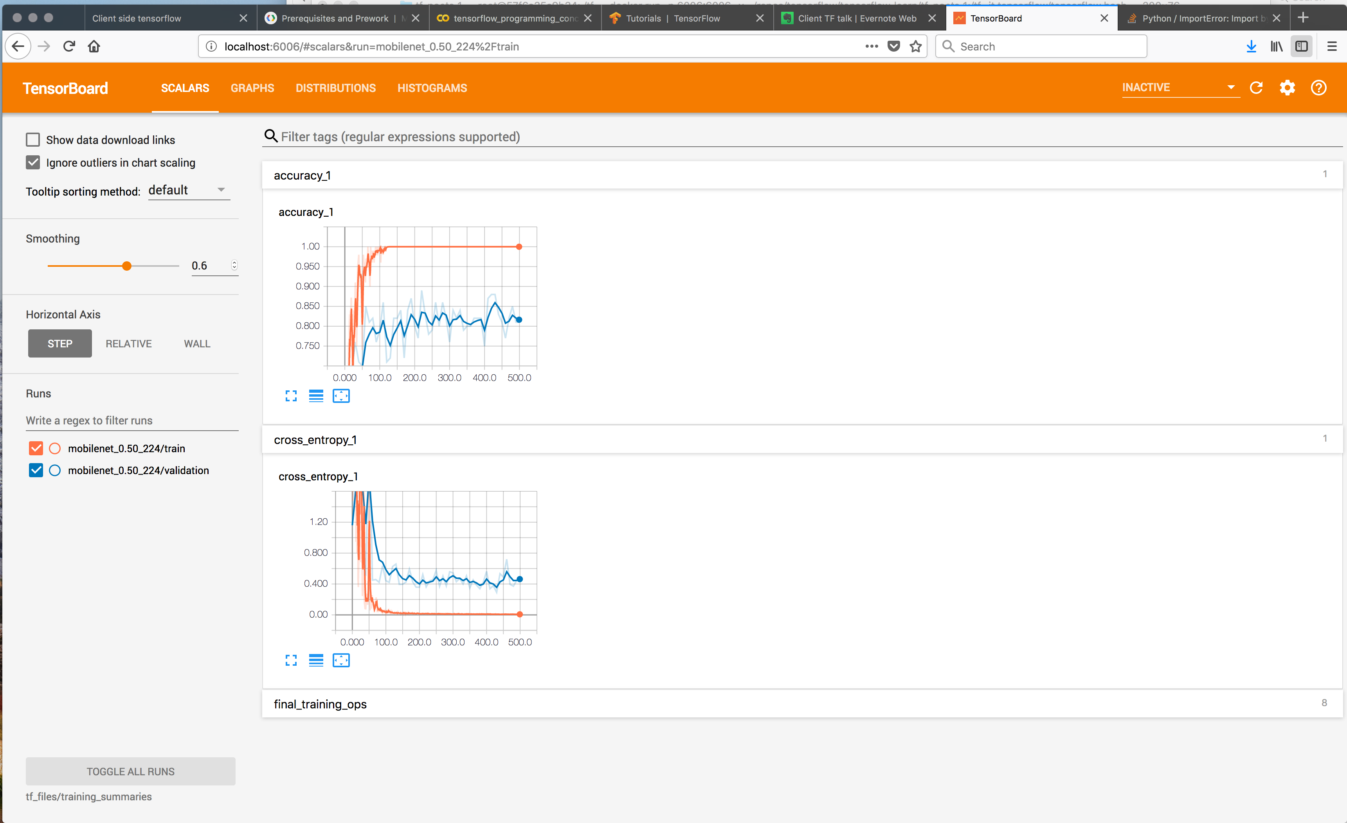Toggle y-axis log scale on cross_entropy_1 chart
The image size is (1347, 823).
(316, 661)
